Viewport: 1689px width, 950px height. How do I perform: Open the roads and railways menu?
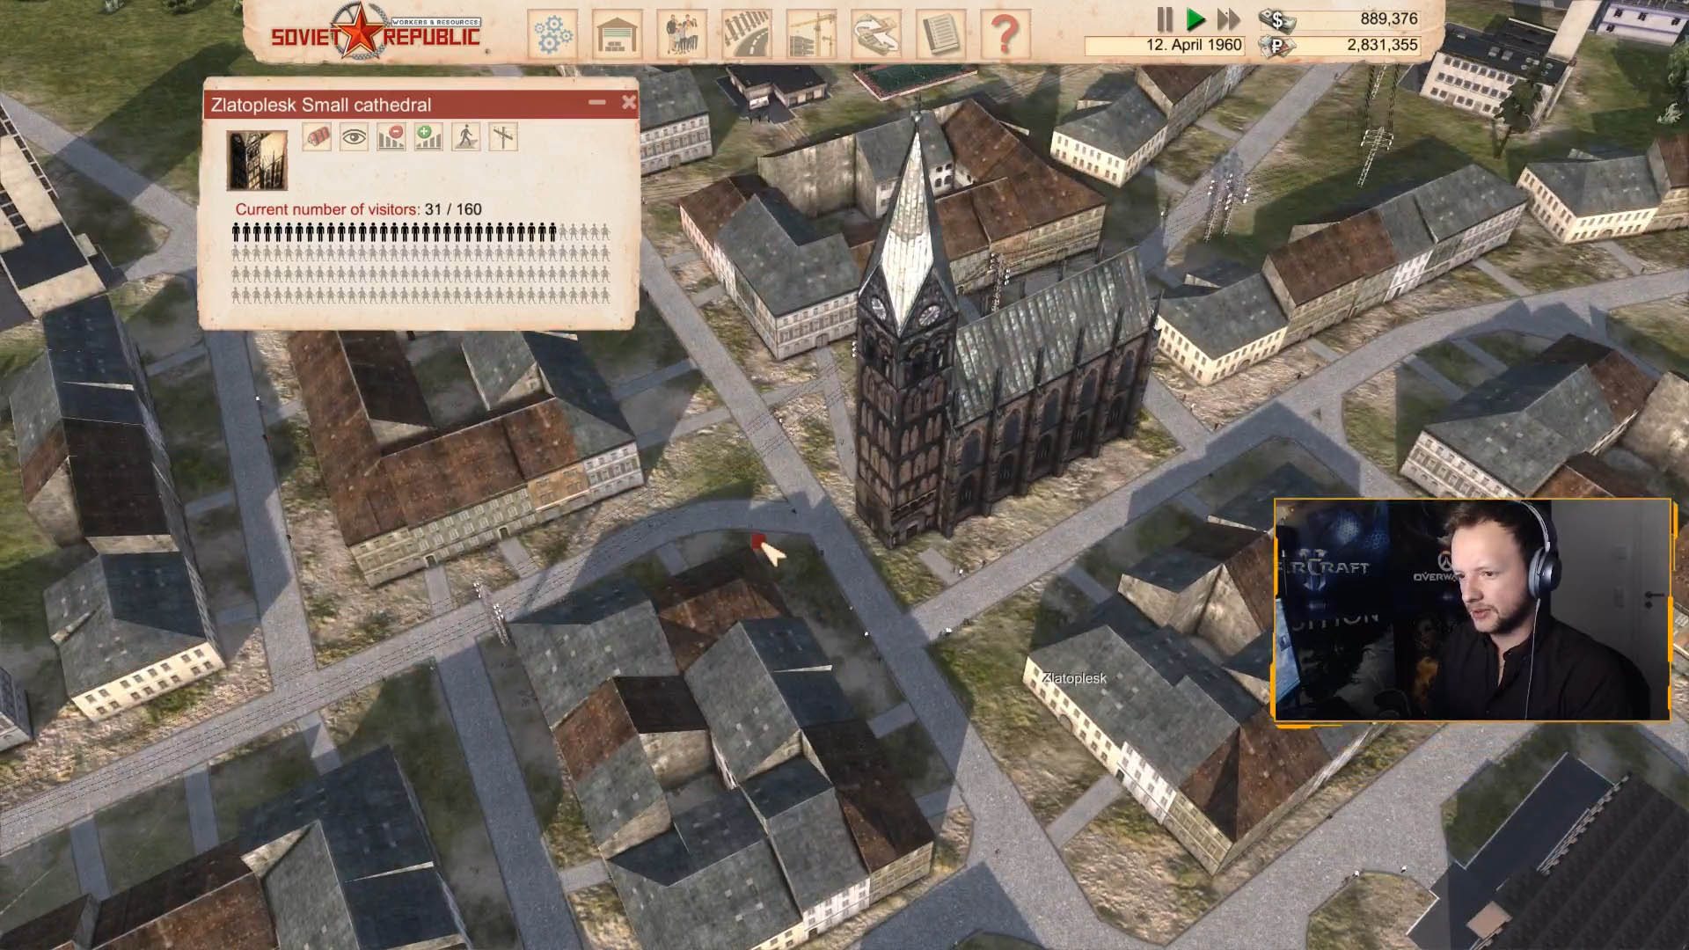point(747,34)
